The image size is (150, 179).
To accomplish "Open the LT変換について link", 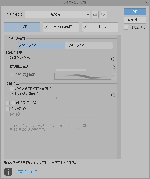I will 27,172.
